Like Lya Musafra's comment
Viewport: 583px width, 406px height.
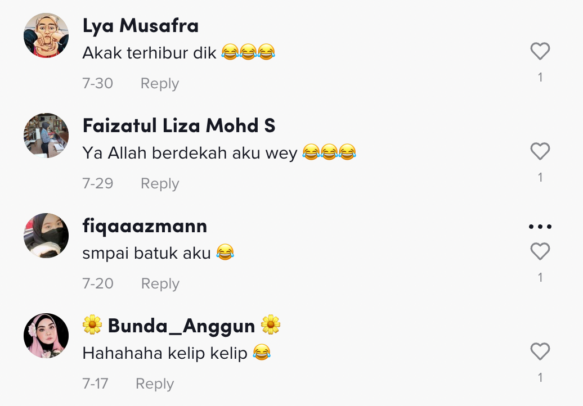click(x=540, y=51)
